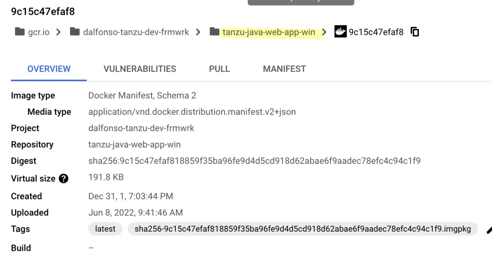Click the tanzu-java-web-app-win folder icon
Image resolution: width=492 pixels, height=267 pixels.
point(214,32)
